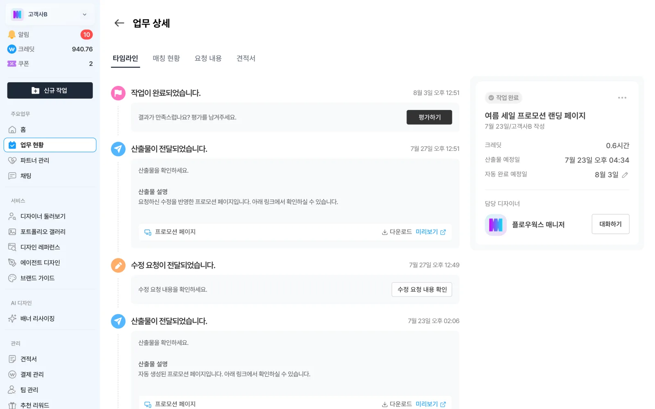
Task: Click 미리보기 for 7월 23일 산출물
Action: (x=431, y=404)
